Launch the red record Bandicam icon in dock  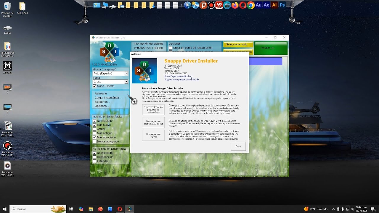(x=211, y=5)
